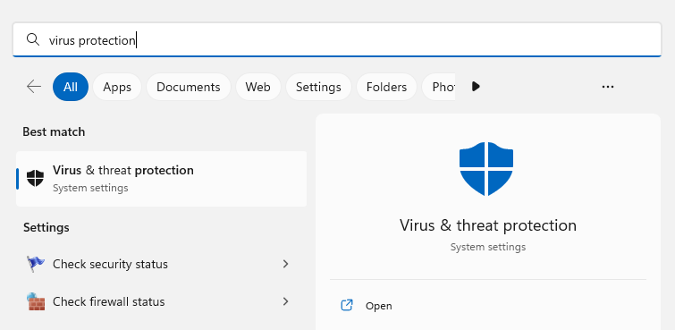Click the large blue Defender shield icon
The image size is (675, 330).
tap(486, 168)
